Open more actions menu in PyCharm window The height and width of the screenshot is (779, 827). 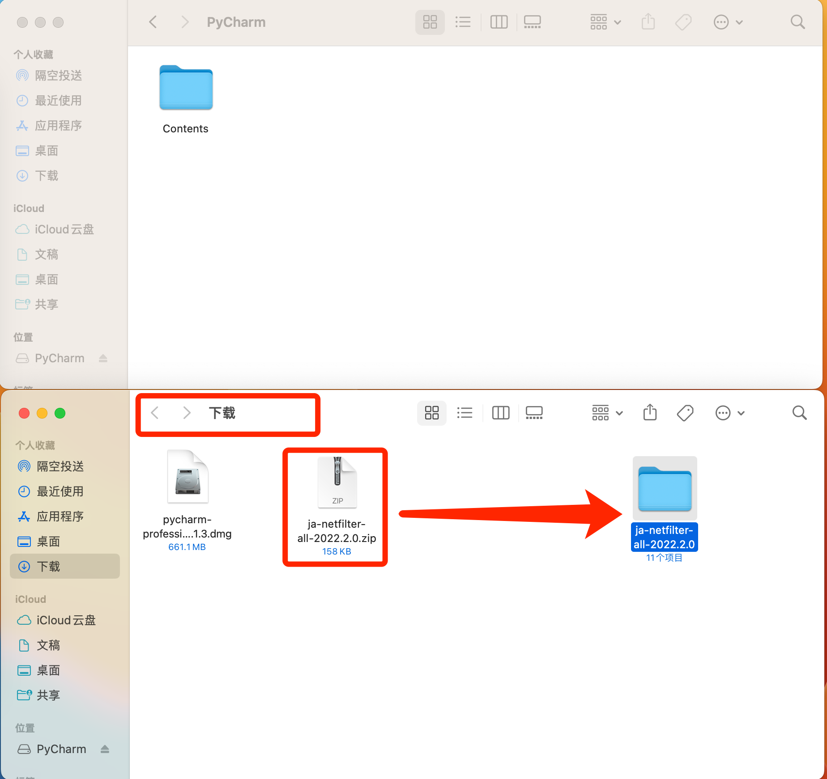click(728, 22)
